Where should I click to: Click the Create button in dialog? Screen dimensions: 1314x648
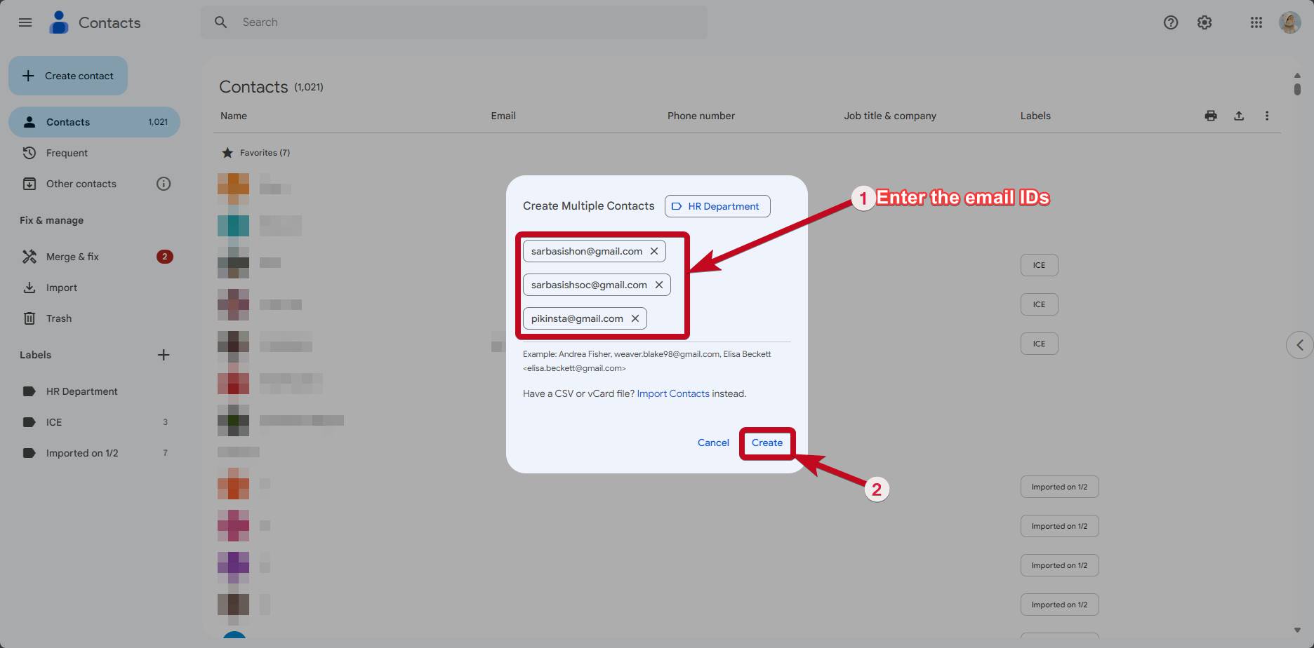(x=767, y=443)
